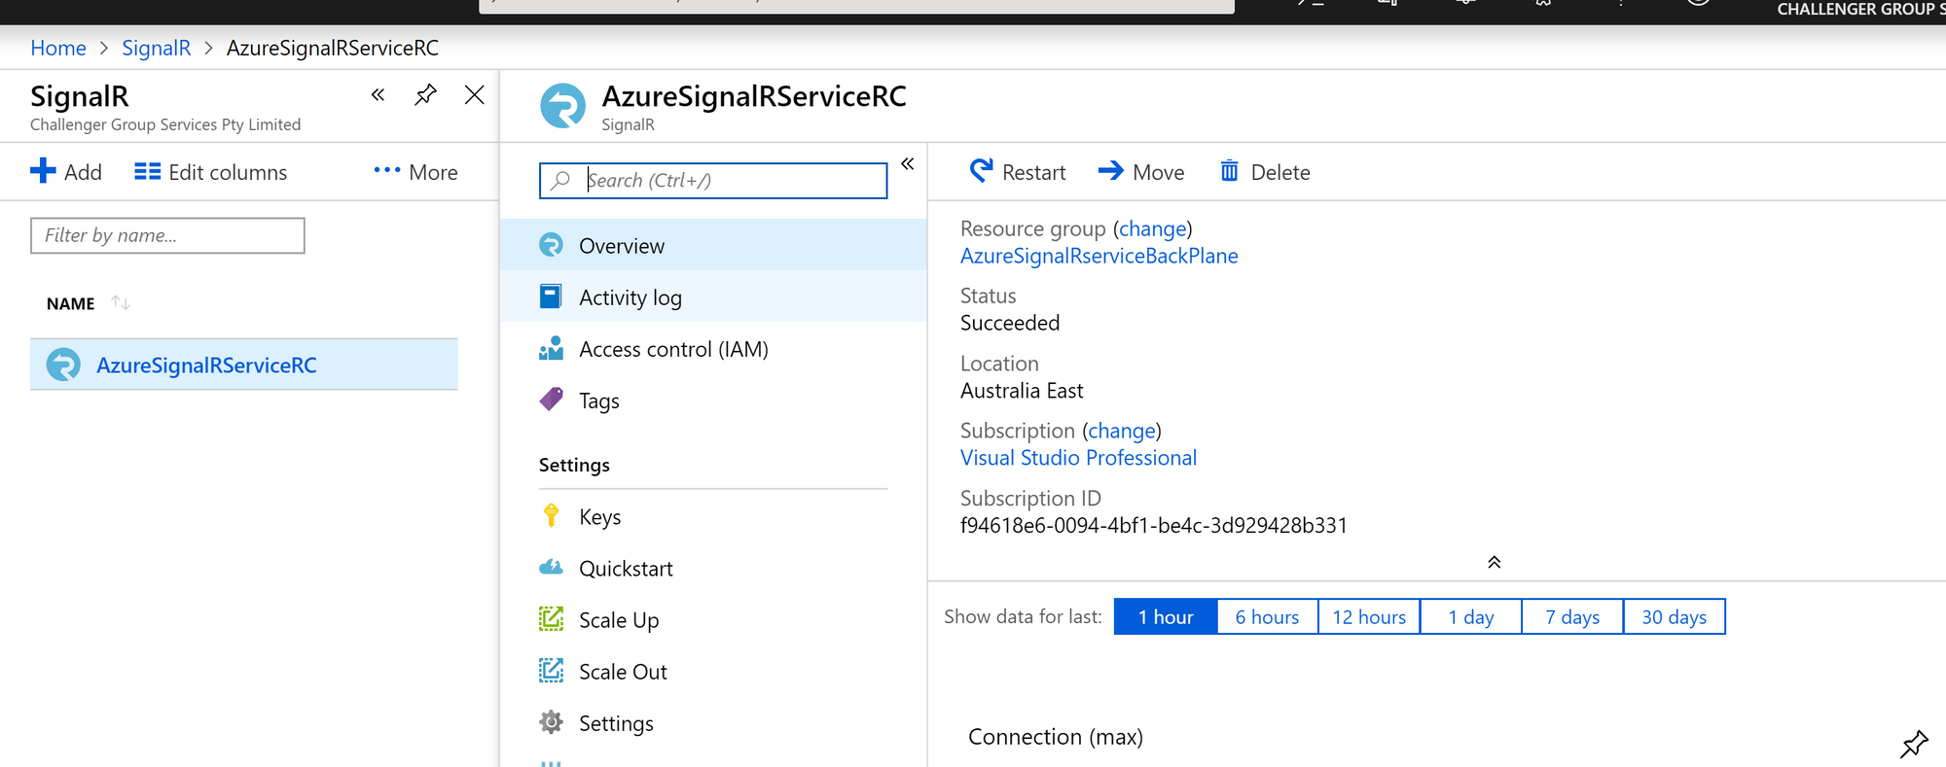Select AzureSignalRServiceRC in resource list
This screenshot has width=1946, height=767.
[x=244, y=365]
